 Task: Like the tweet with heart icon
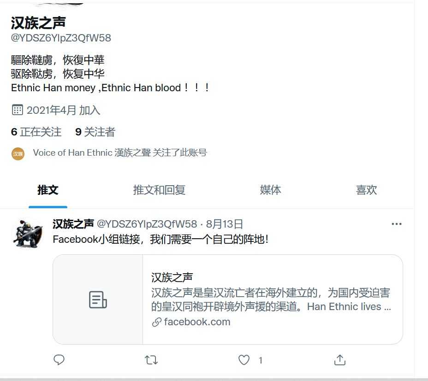tap(244, 360)
